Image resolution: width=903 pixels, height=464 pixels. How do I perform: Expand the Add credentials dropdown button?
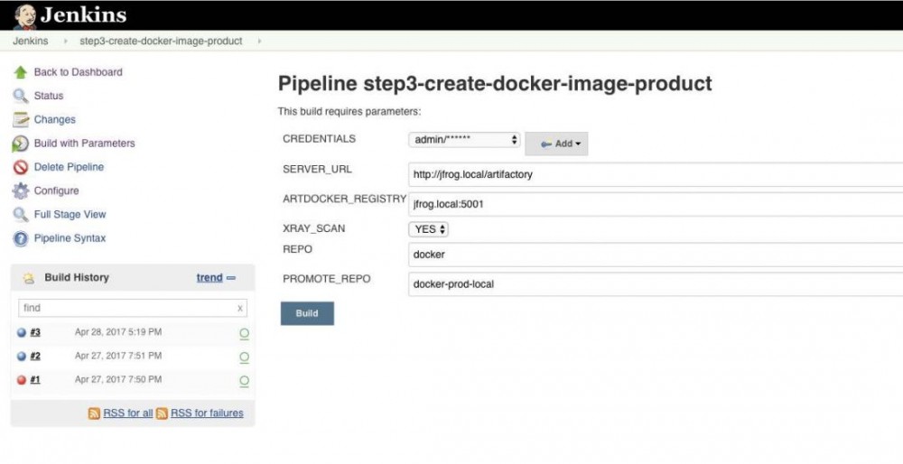coord(556,144)
